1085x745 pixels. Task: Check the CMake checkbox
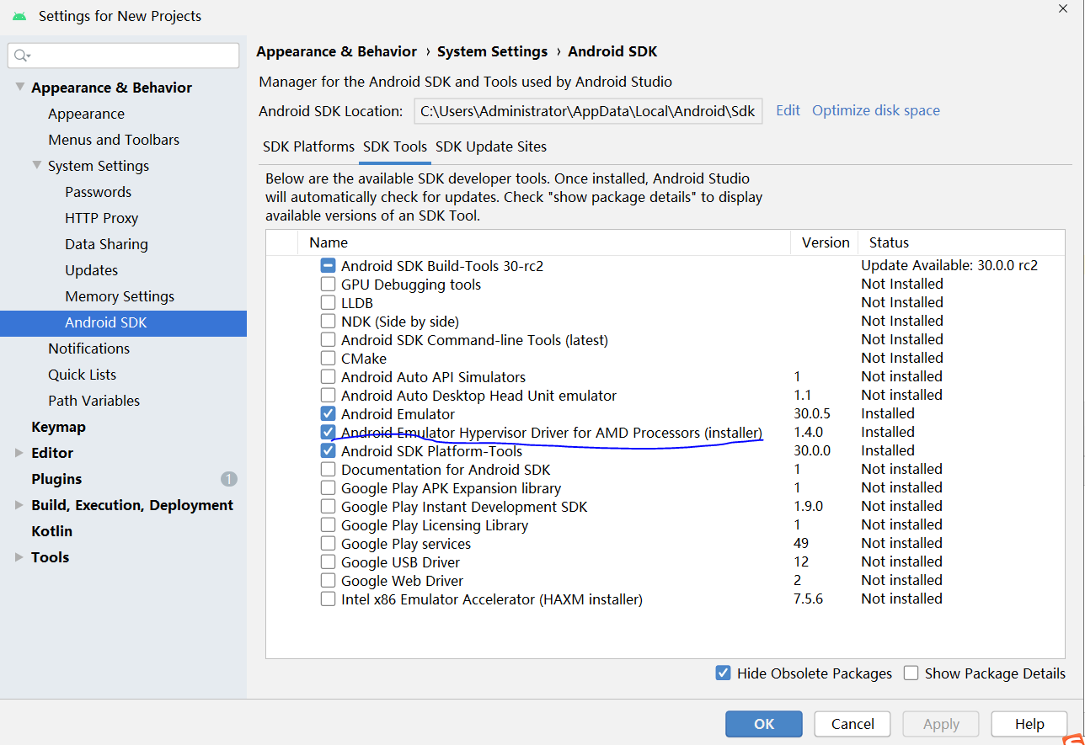pos(328,358)
